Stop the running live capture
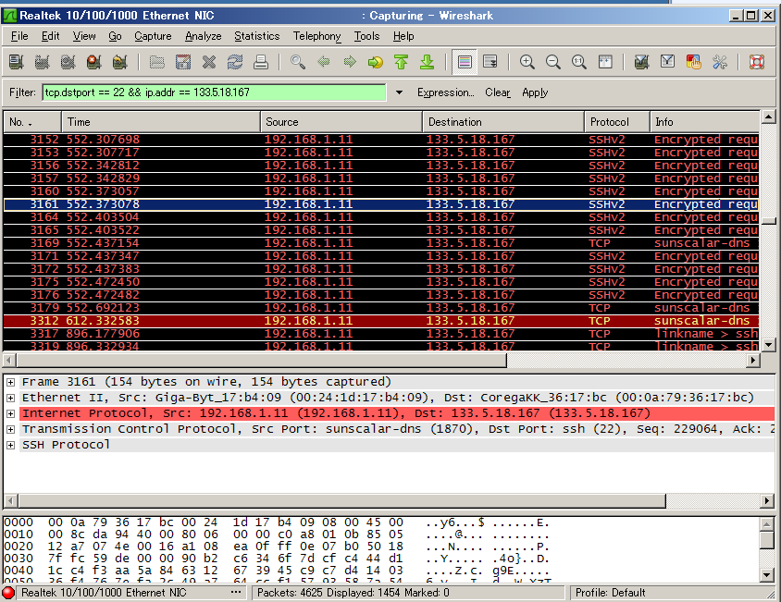This screenshot has width=781, height=602. point(94,62)
